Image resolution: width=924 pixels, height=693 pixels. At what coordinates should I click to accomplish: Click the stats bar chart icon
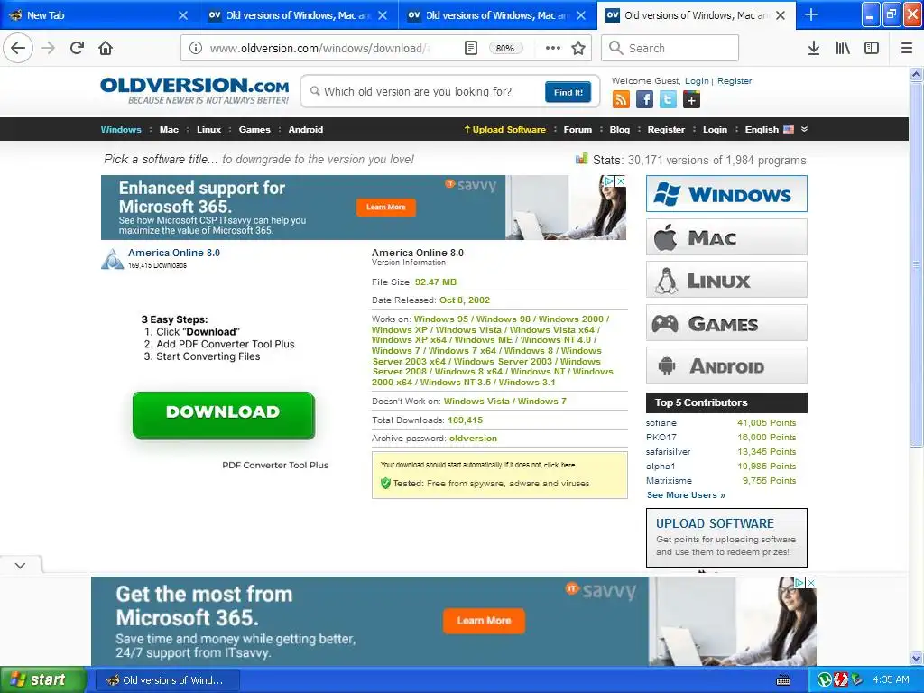pos(582,158)
